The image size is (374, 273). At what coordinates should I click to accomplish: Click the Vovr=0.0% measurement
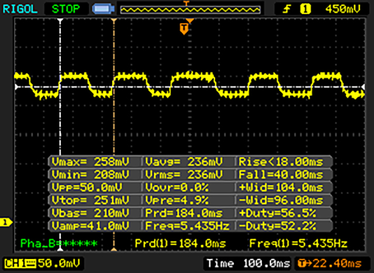click(176, 188)
